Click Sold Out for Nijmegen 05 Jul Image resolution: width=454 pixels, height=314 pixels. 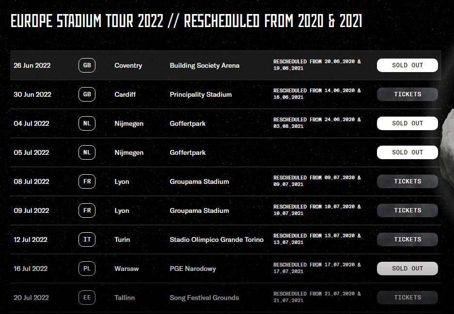coord(407,152)
